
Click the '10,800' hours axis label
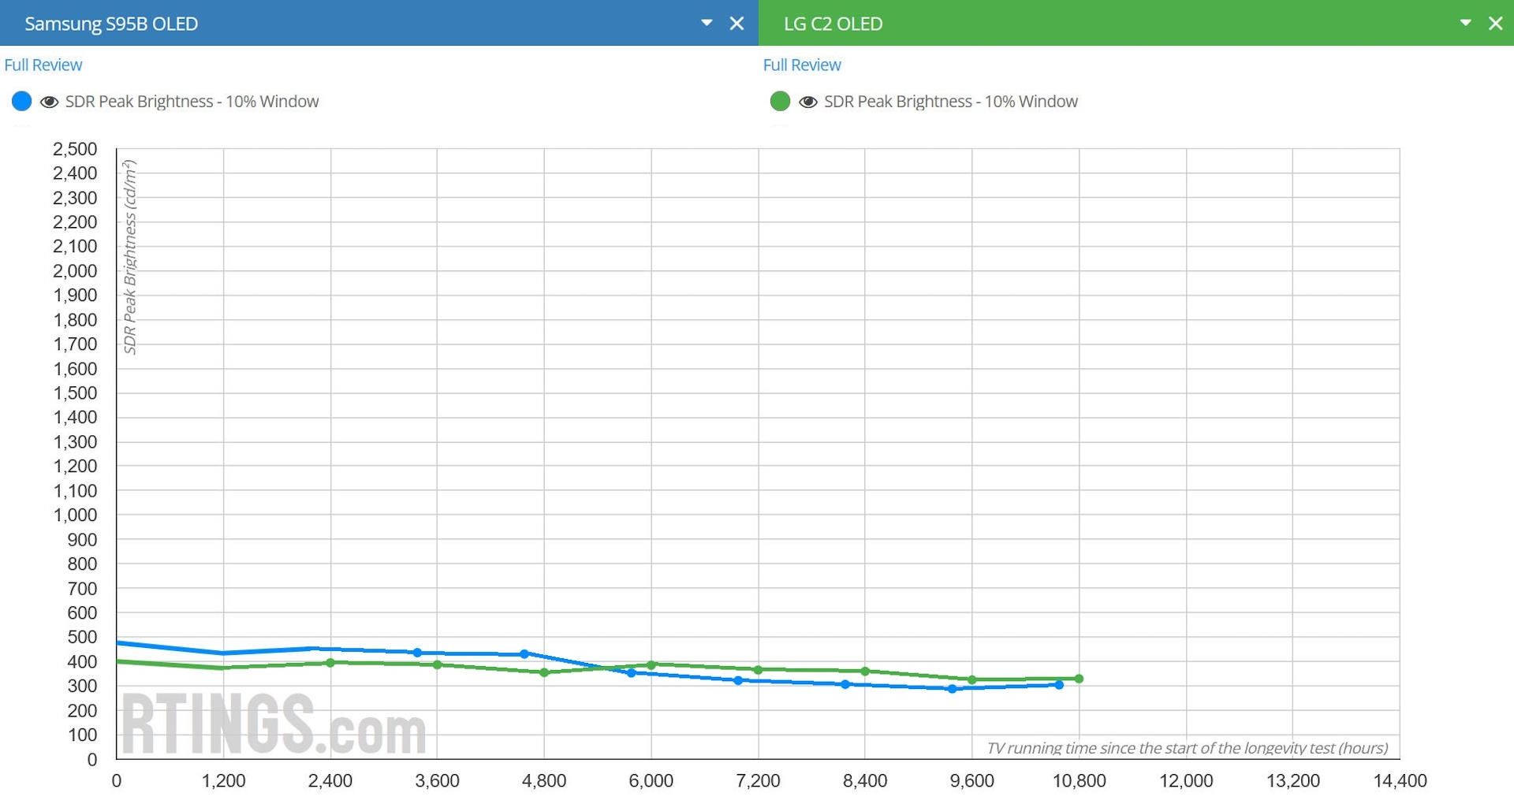point(1079,781)
